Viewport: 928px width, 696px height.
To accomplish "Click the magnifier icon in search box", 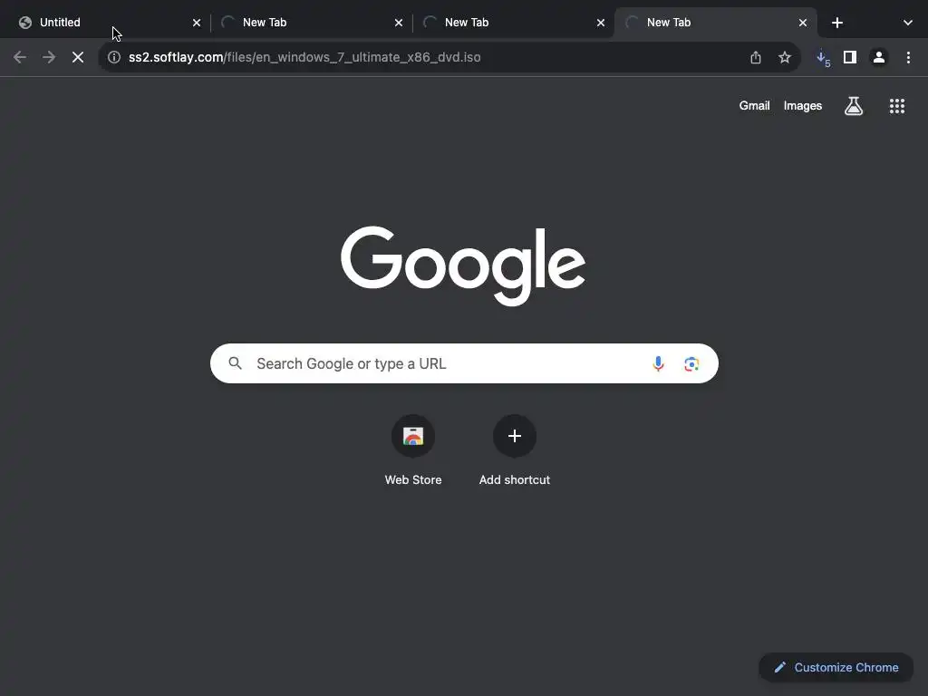I will pyautogui.click(x=235, y=363).
